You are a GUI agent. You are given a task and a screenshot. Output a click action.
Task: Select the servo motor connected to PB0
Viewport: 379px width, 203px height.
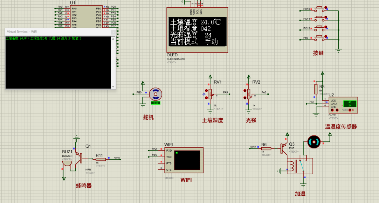pyautogui.click(x=155, y=93)
